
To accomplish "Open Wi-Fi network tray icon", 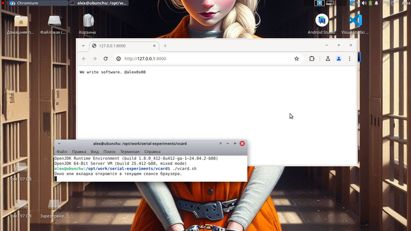I will [358, 3].
